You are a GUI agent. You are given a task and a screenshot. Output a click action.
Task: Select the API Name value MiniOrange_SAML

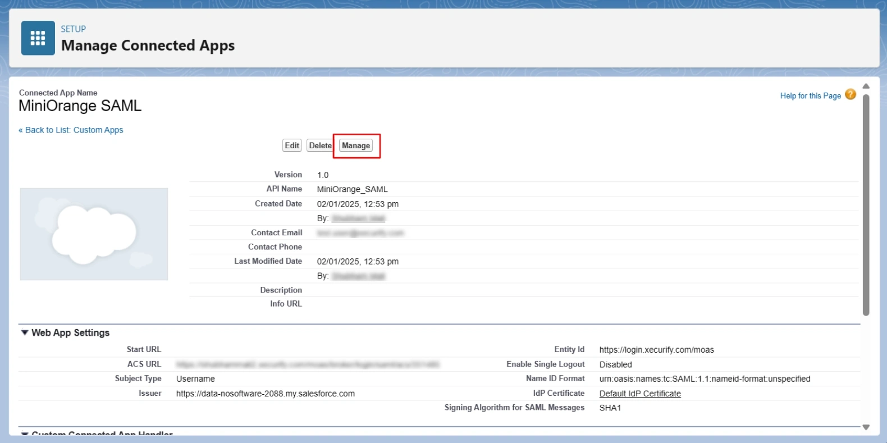coord(352,189)
